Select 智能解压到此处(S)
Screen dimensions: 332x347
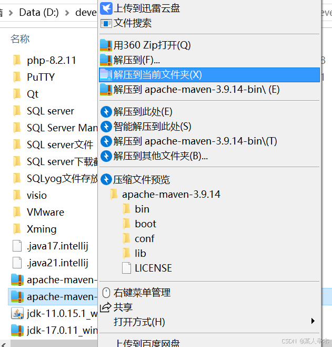coord(209,127)
